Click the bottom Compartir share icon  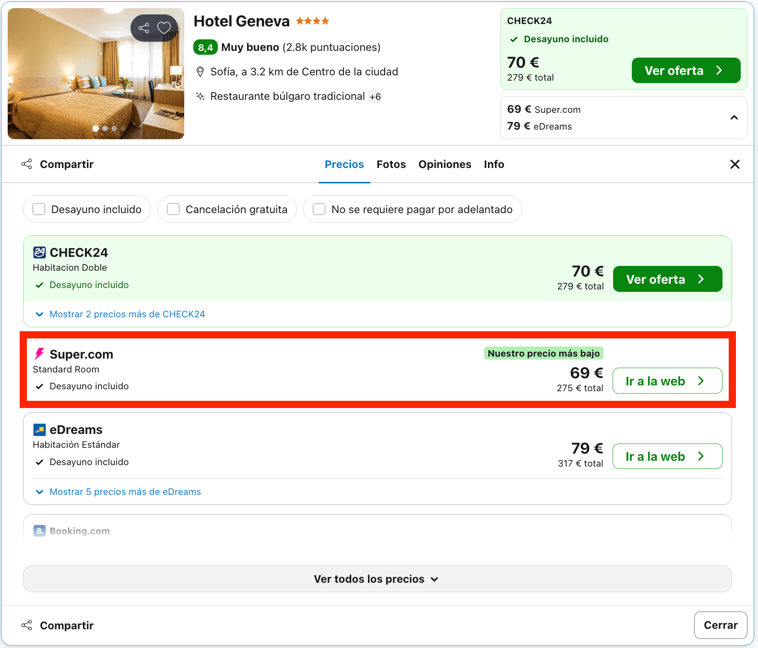[27, 625]
